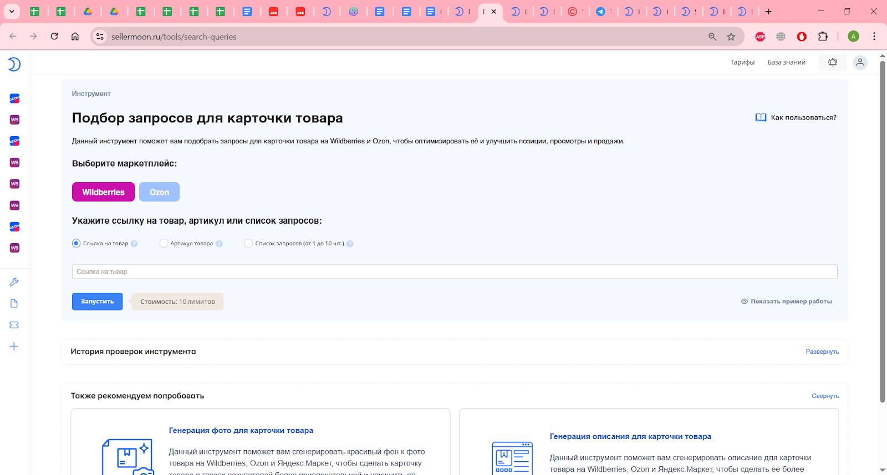The height and width of the screenshot is (475, 887).
Task: Open the ticket coupon icon in sidebar
Action: pos(14,325)
